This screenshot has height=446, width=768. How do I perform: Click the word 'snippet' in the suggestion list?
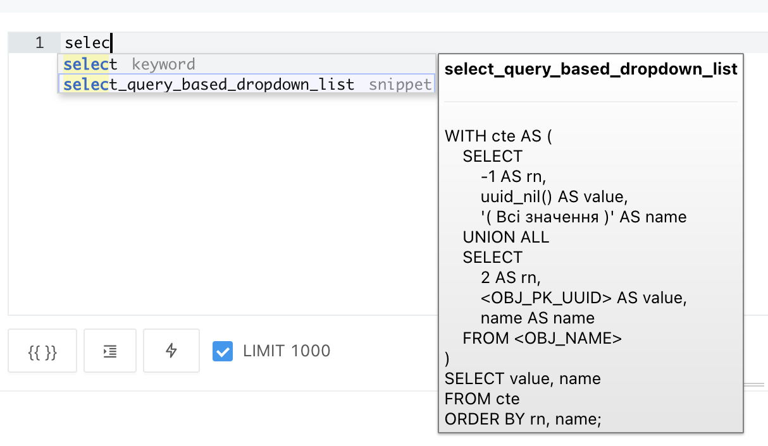[400, 84]
